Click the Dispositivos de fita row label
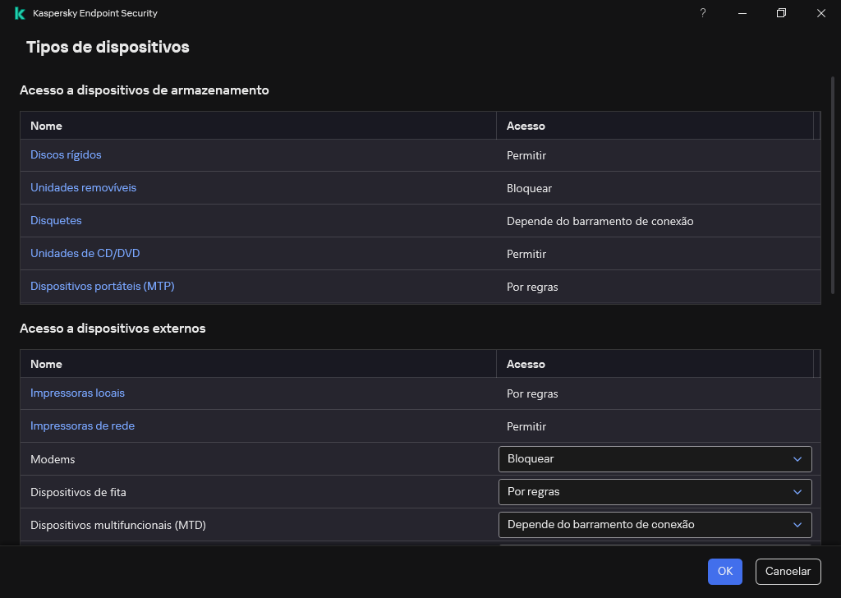Image resolution: width=841 pixels, height=598 pixels. point(78,492)
